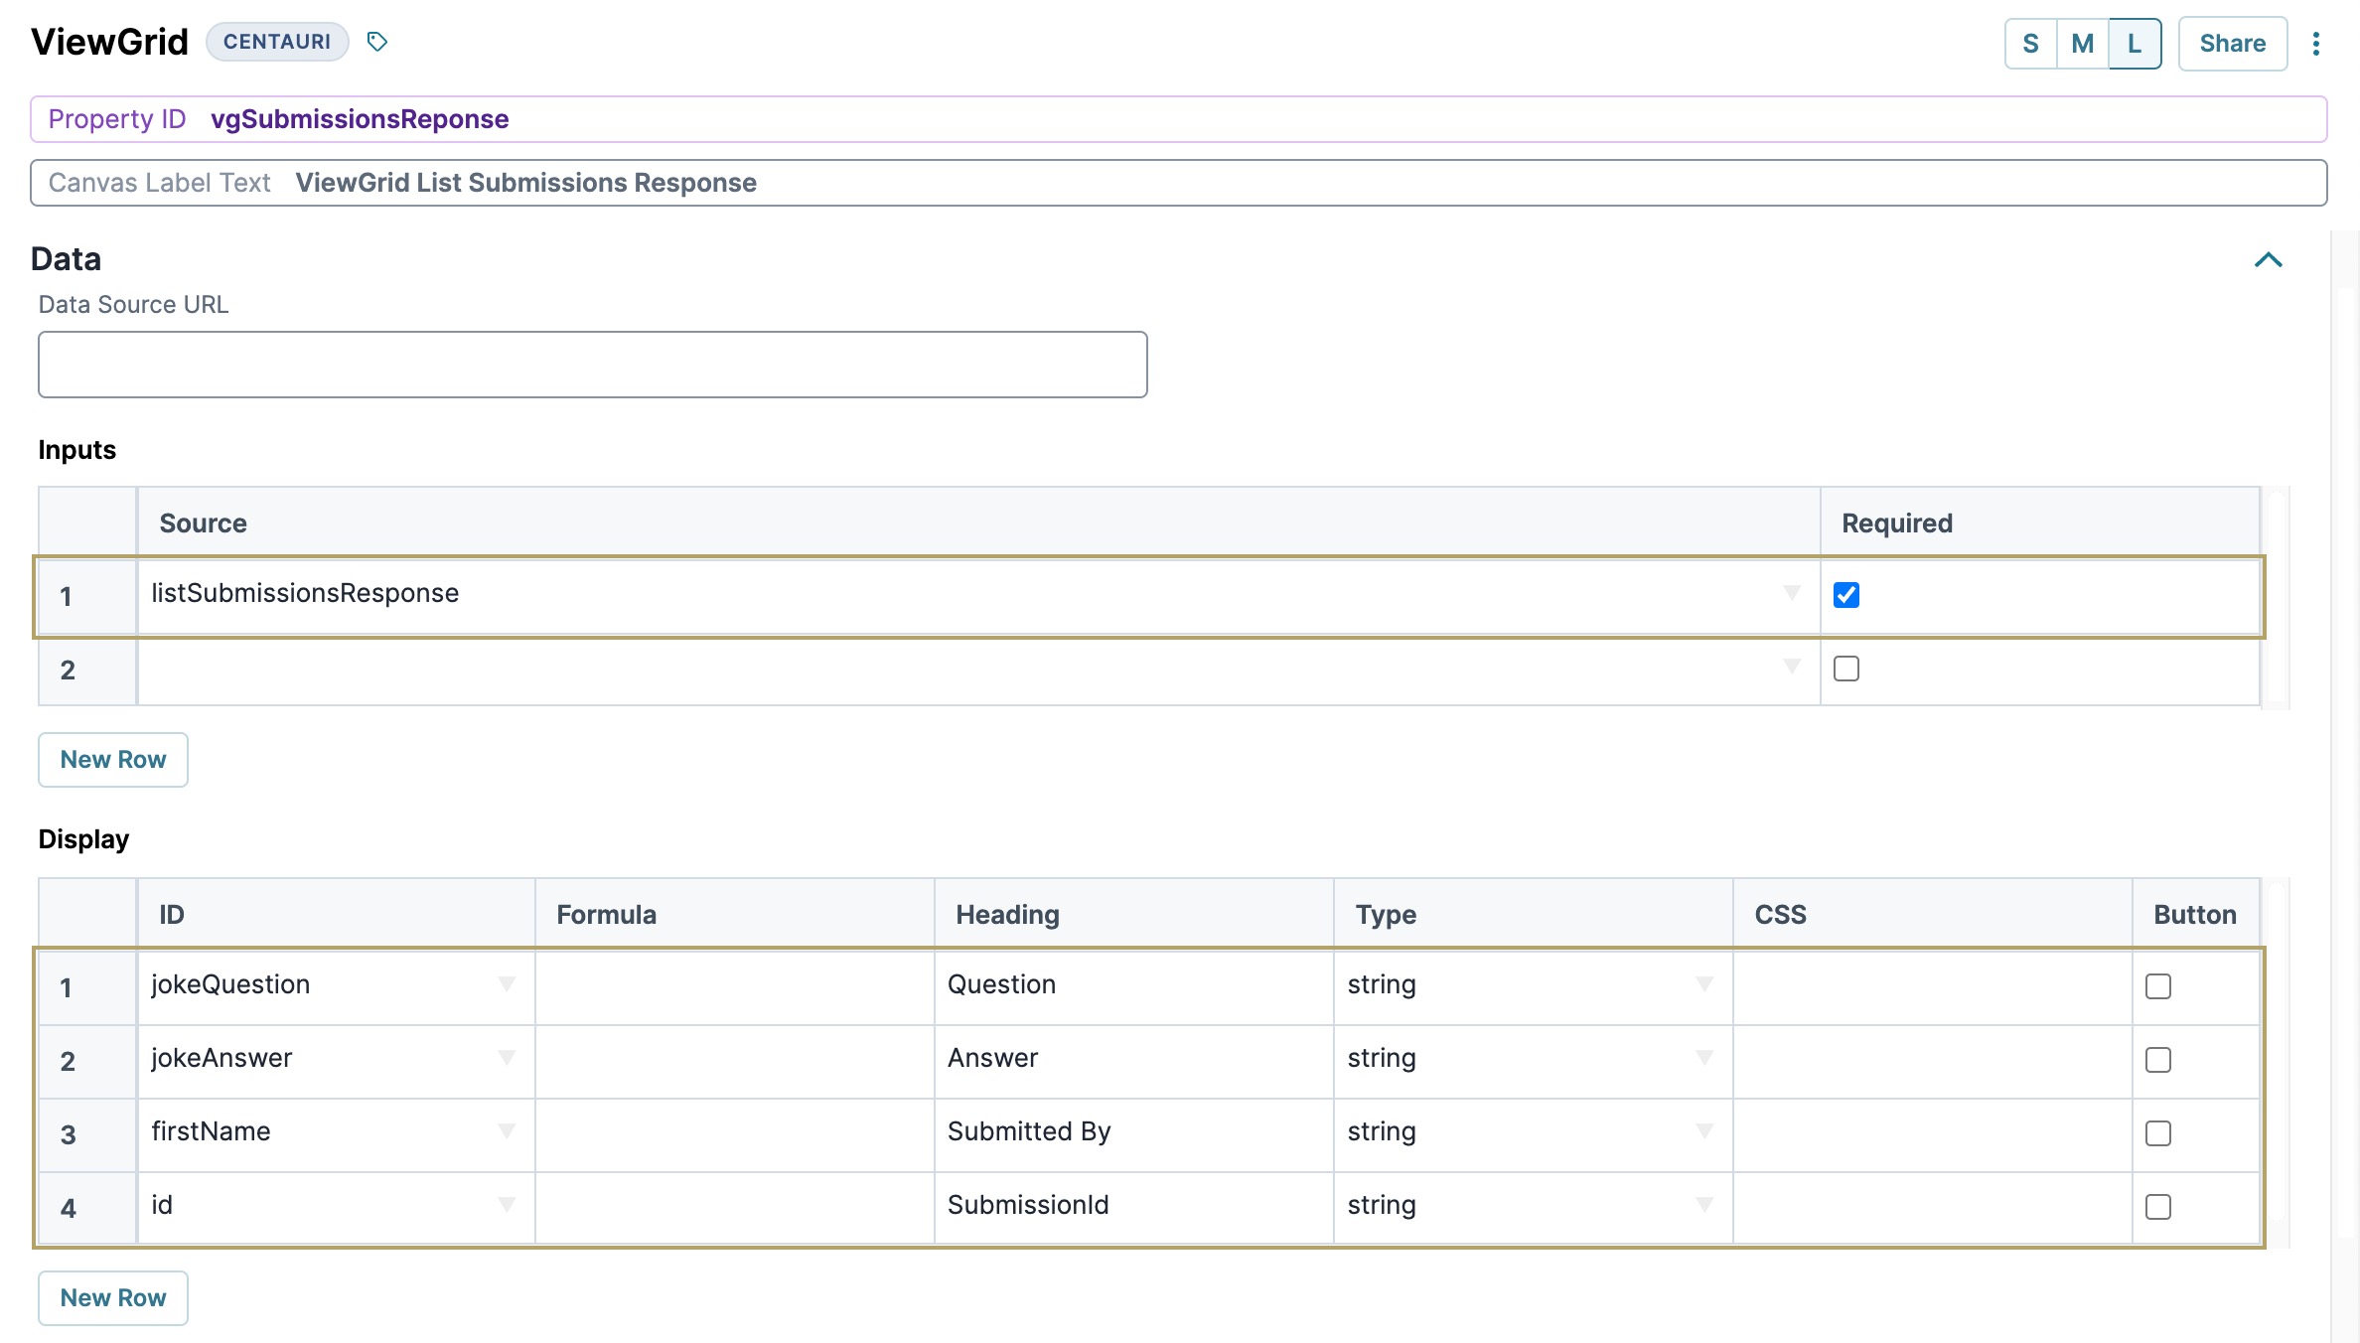
Task: Enable Button checkbox for jokeQuestion row
Action: click(2158, 986)
